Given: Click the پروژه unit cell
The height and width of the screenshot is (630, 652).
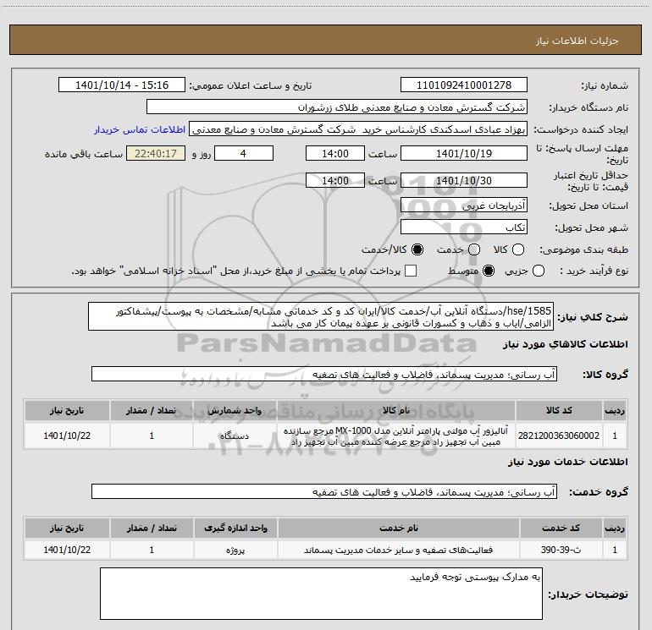Looking at the screenshot, I should pyautogui.click(x=235, y=550).
